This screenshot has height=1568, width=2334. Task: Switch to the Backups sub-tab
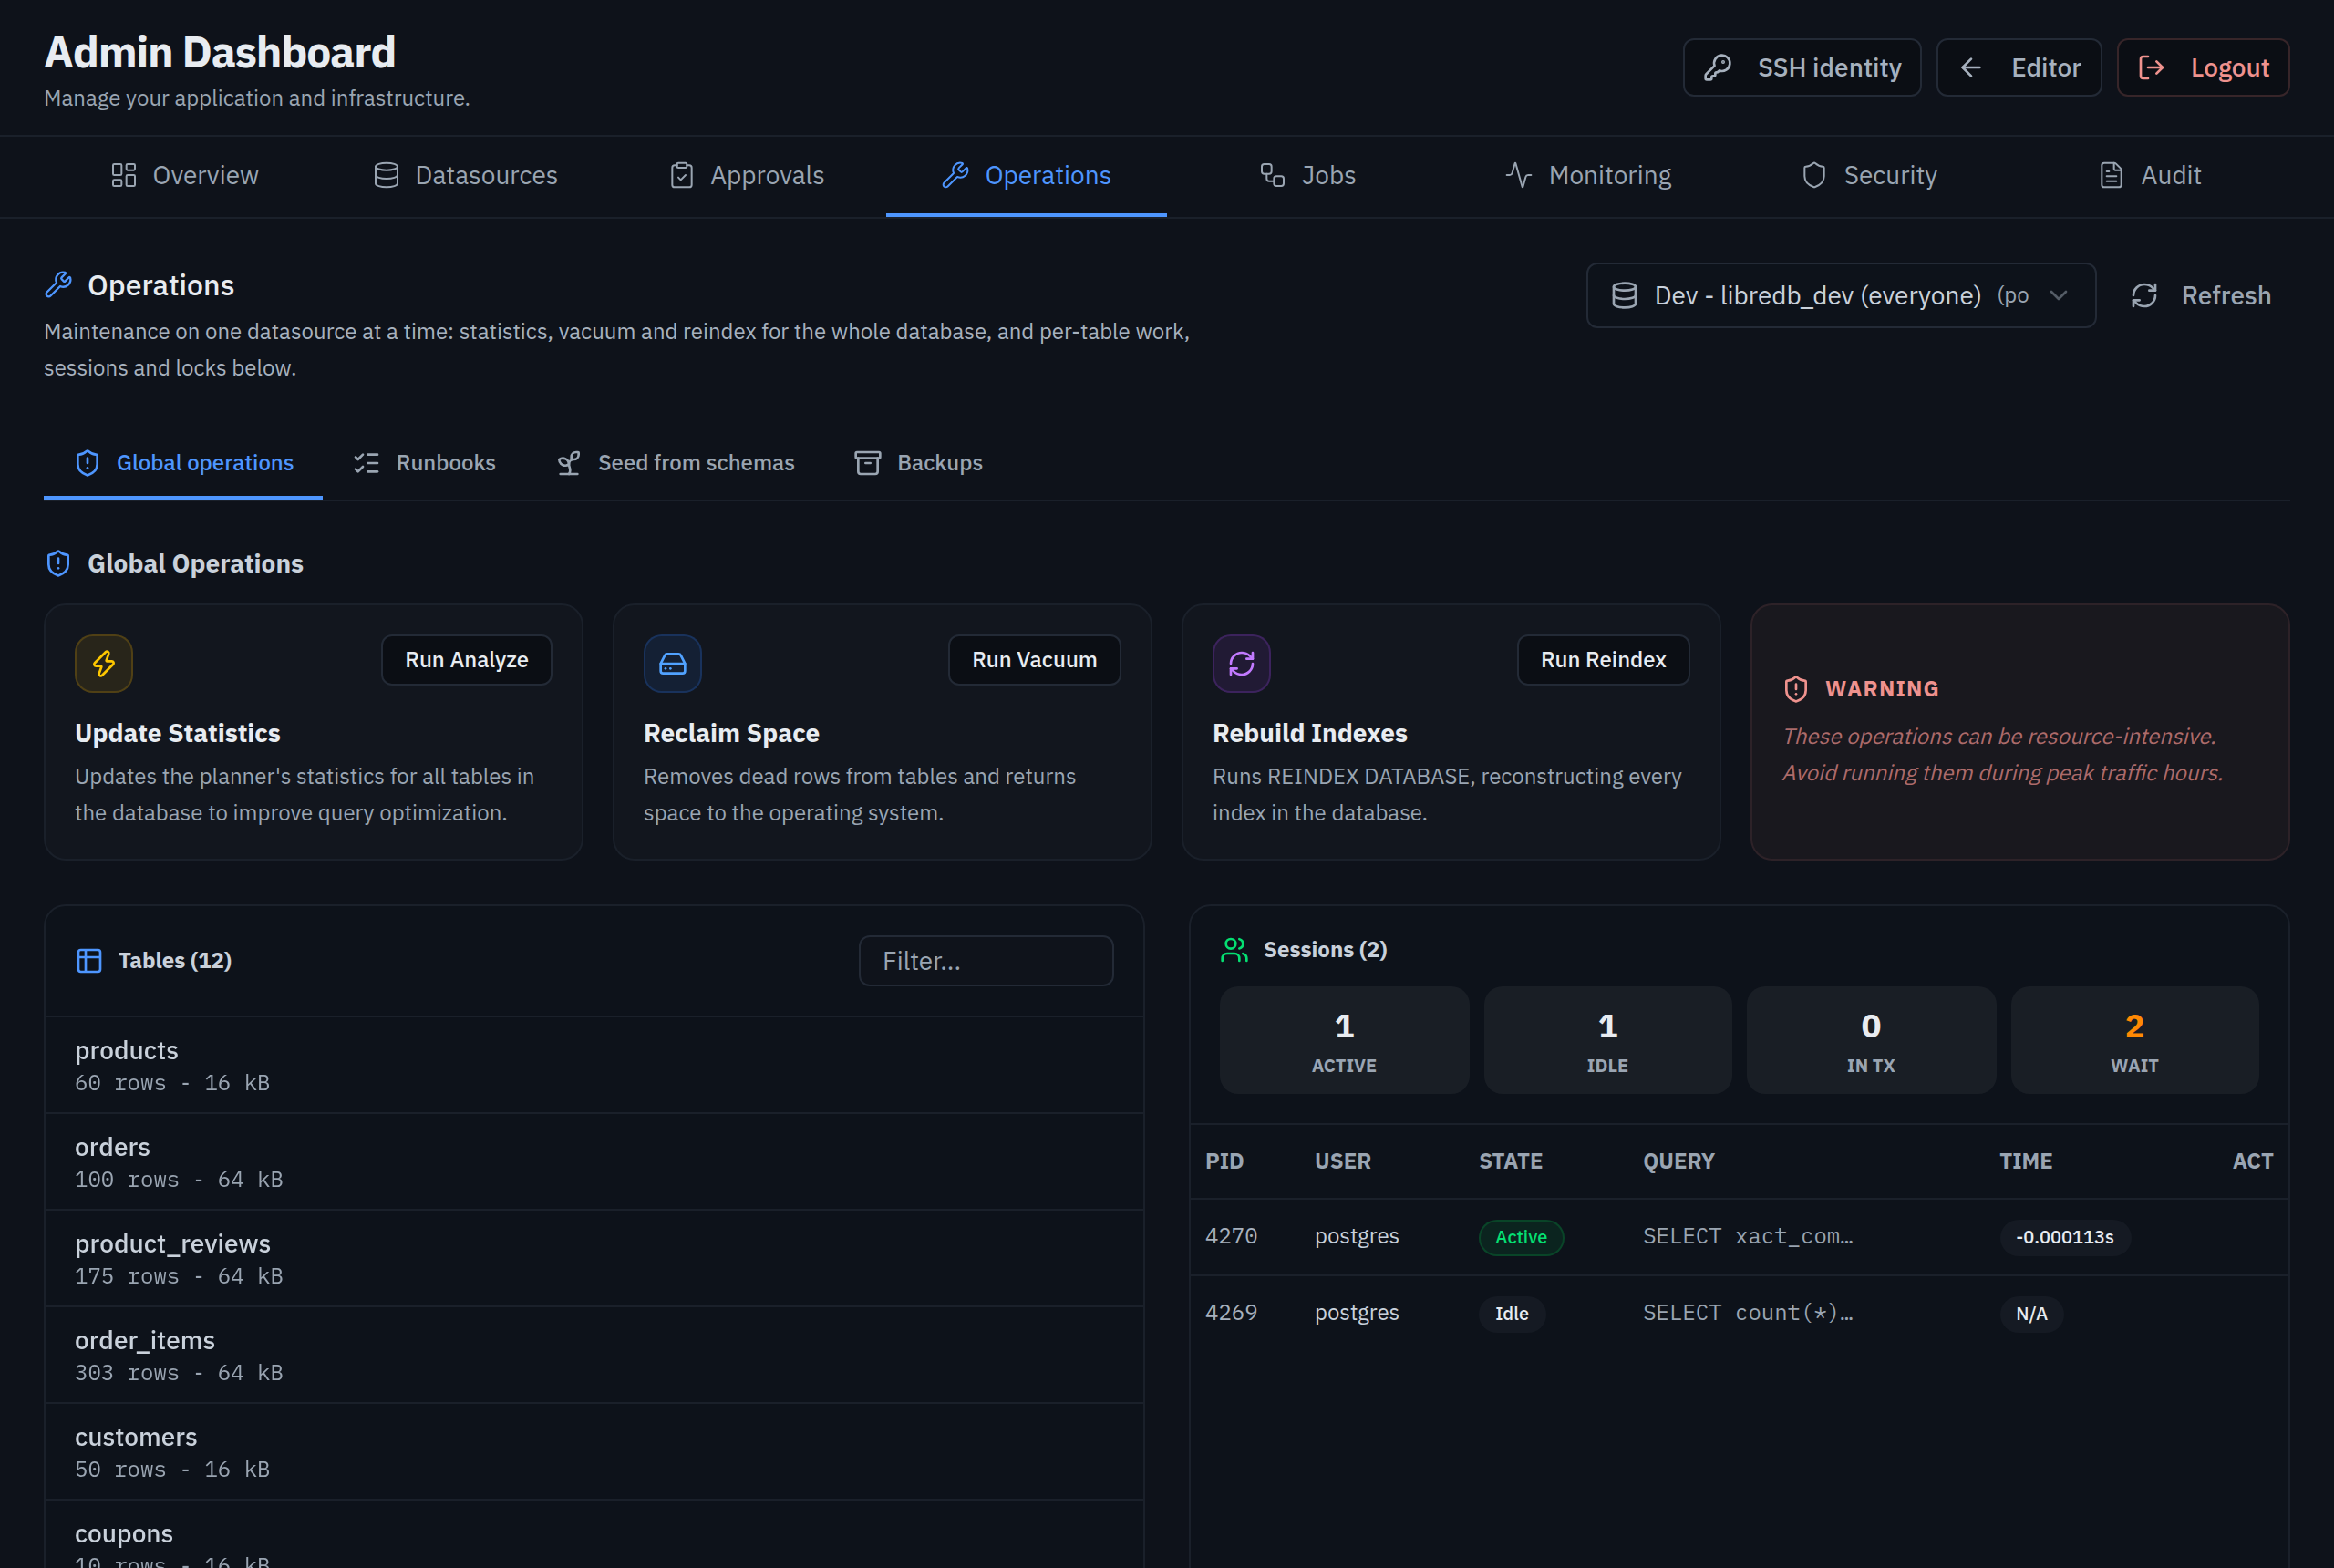918,462
